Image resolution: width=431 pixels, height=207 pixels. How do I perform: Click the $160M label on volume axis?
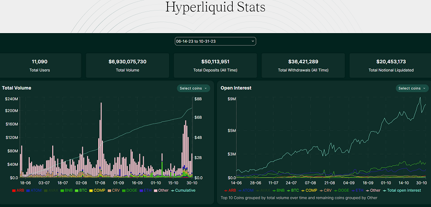click(x=11, y=124)
